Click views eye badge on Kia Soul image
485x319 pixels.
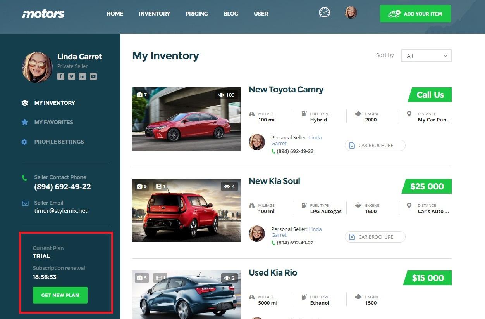(229, 186)
